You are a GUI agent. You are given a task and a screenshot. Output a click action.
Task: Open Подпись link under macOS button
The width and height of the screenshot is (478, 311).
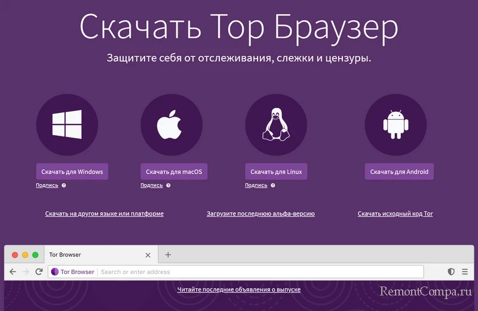(x=152, y=185)
